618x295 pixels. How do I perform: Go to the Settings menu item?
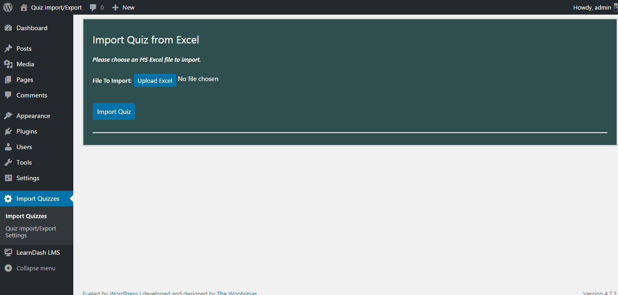[x=28, y=178]
